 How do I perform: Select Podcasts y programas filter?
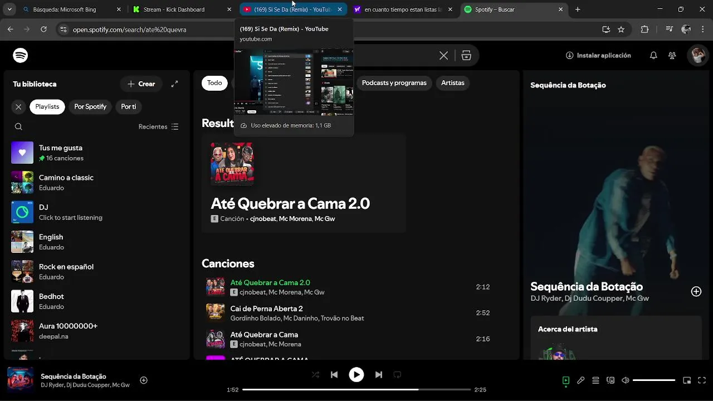[x=394, y=83]
